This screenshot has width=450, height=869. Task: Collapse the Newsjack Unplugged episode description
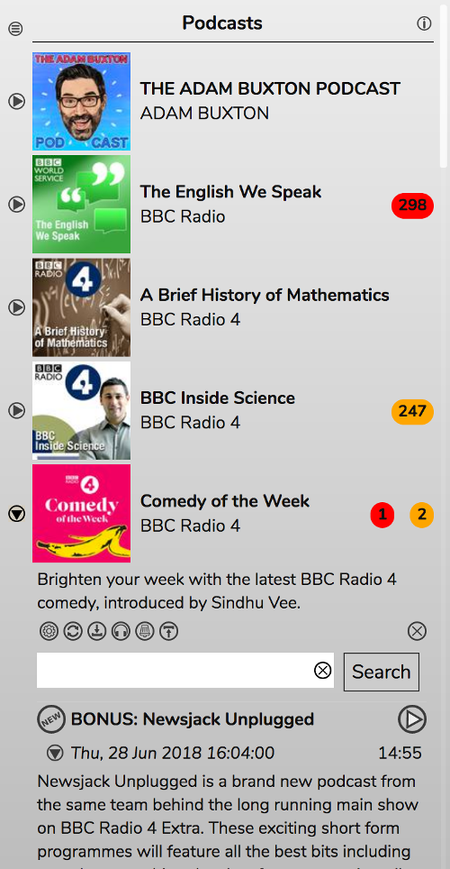(55, 754)
